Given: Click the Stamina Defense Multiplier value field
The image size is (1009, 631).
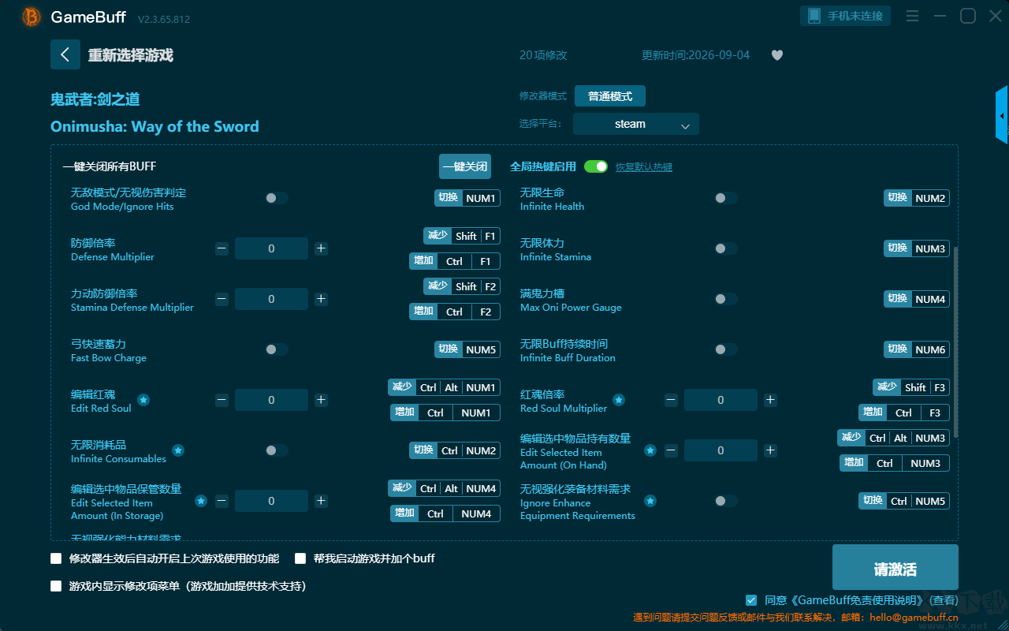Looking at the screenshot, I should (271, 299).
